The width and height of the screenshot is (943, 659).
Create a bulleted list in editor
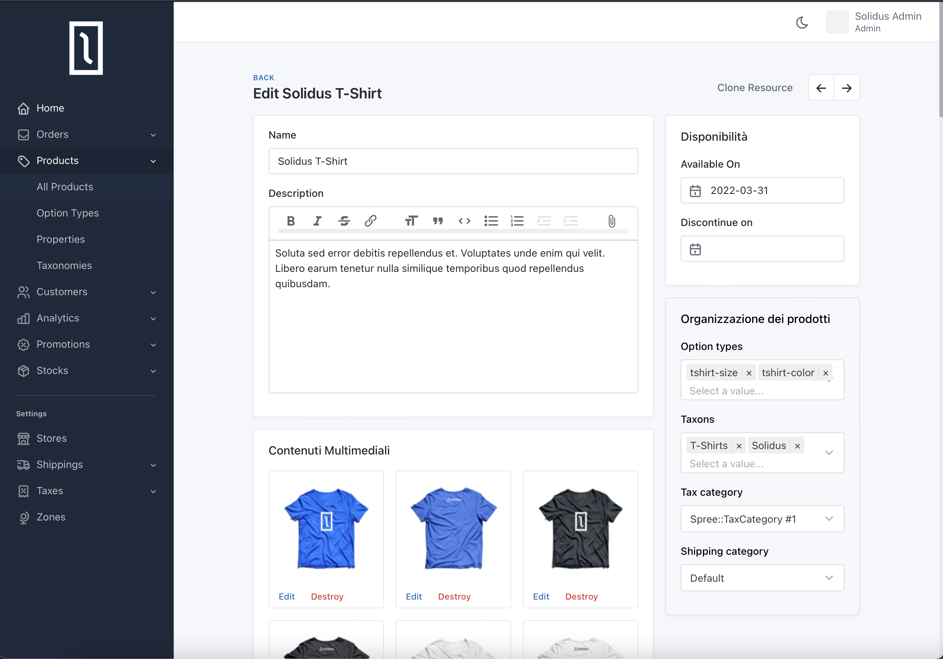(491, 221)
